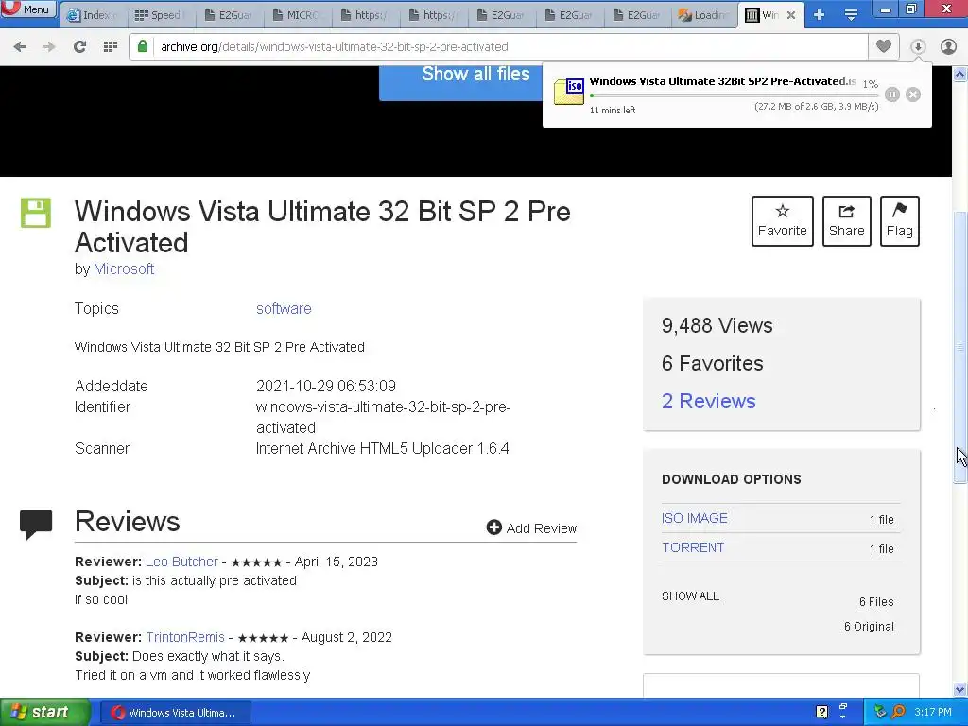This screenshot has height=726, width=968.
Task: Switch to the Loading tab
Action: click(x=704, y=15)
